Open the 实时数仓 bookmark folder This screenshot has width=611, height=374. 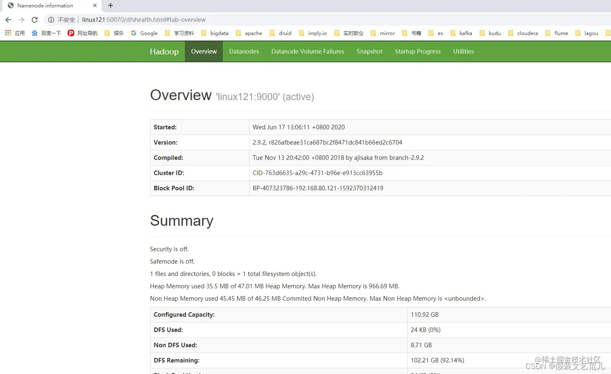point(349,33)
